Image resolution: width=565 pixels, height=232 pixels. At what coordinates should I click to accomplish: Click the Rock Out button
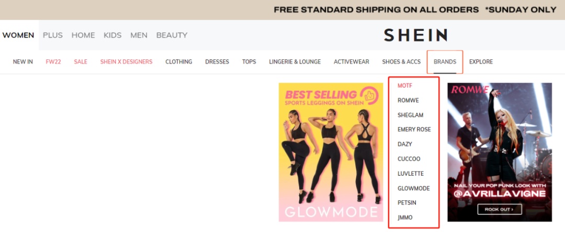point(499,209)
